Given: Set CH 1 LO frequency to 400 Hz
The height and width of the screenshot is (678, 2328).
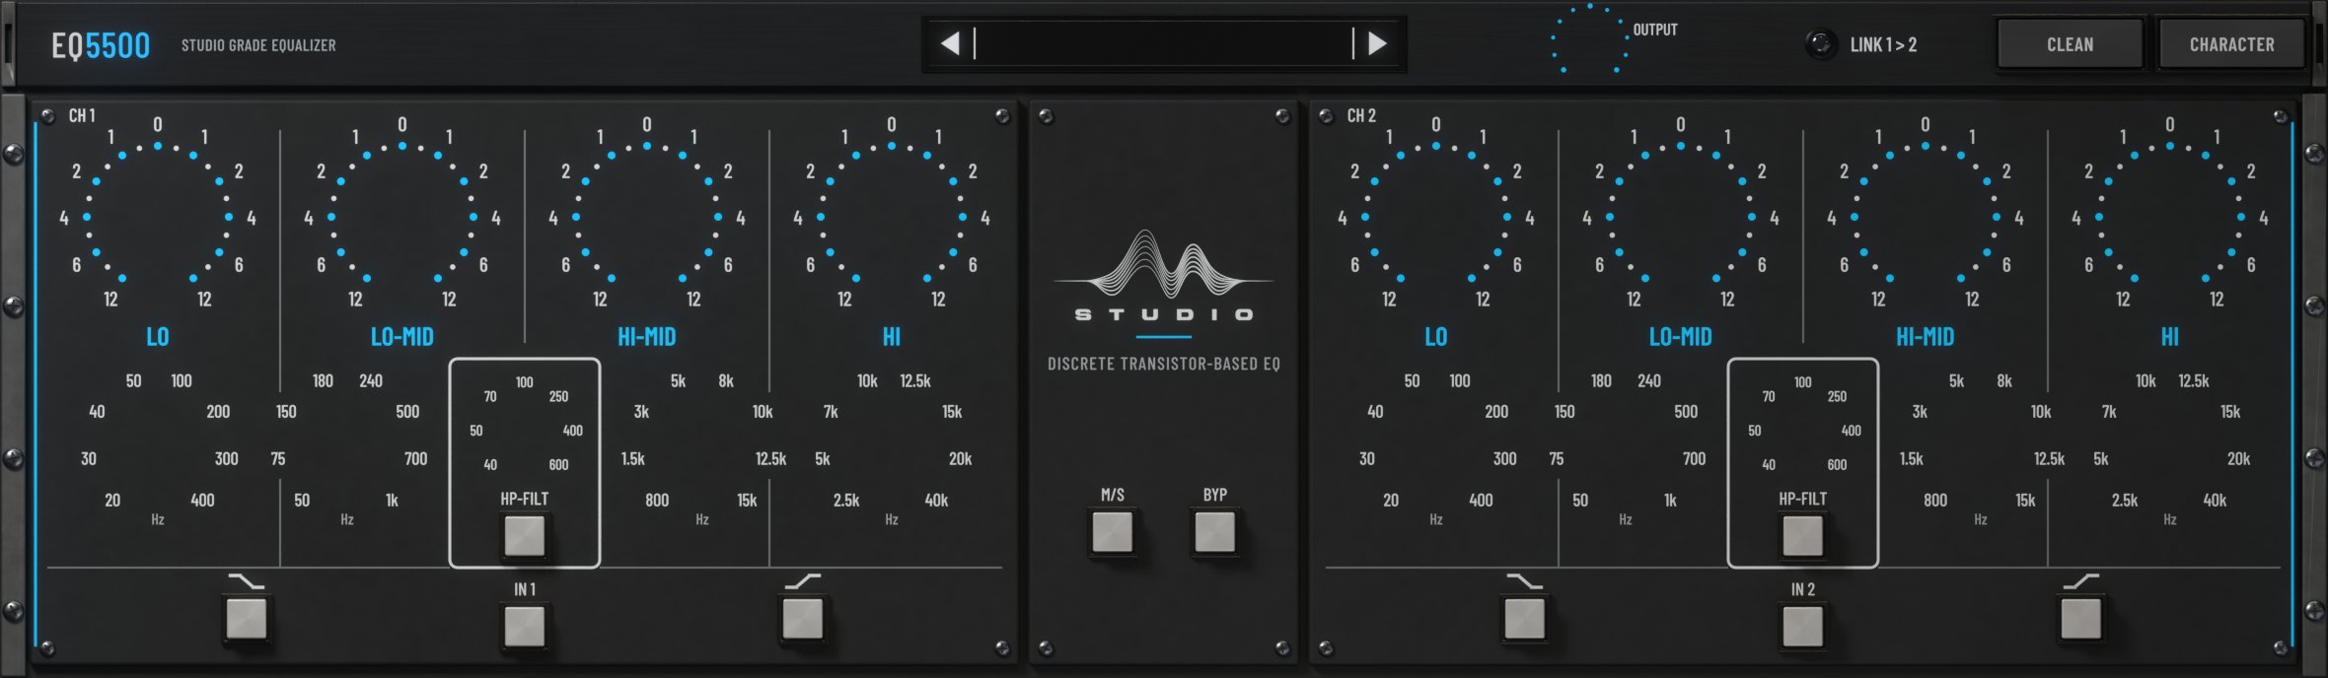Looking at the screenshot, I should (x=202, y=500).
